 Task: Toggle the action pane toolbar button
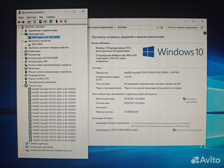click(x=45, y=22)
